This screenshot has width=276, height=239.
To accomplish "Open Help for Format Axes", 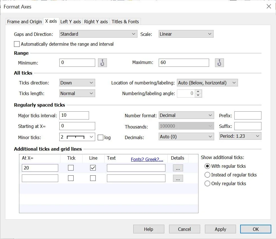I will tap(149, 229).
